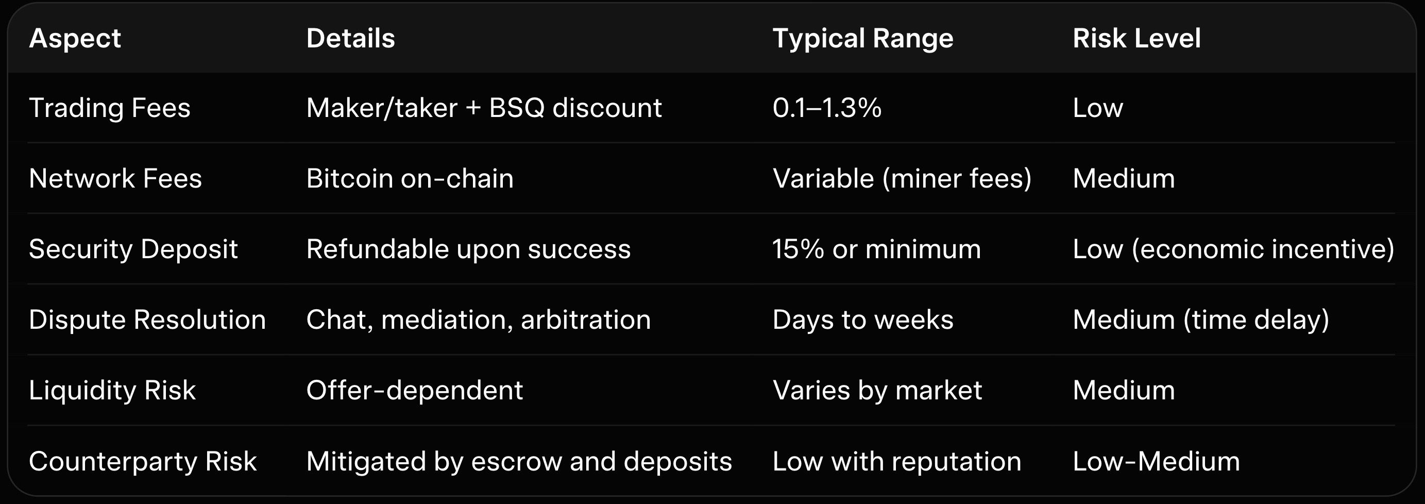Click the Low (economic incentive) cell
1425x504 pixels.
(1233, 249)
